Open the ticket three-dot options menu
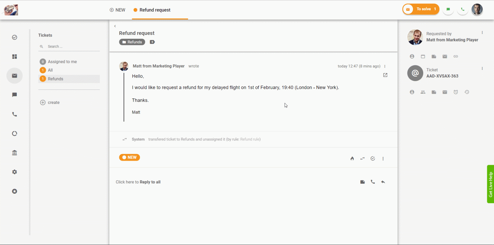This screenshot has width=494, height=245. pyautogui.click(x=482, y=68)
